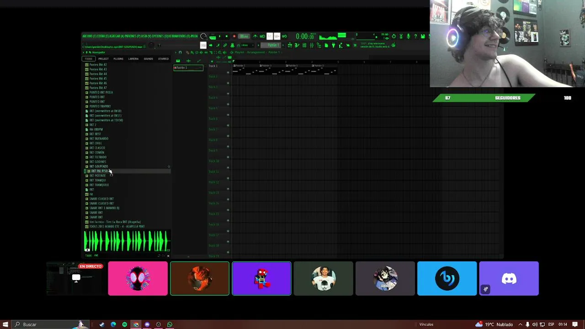Toggle the metronome icon
Viewport: 585px width, 329px height.
(255, 36)
